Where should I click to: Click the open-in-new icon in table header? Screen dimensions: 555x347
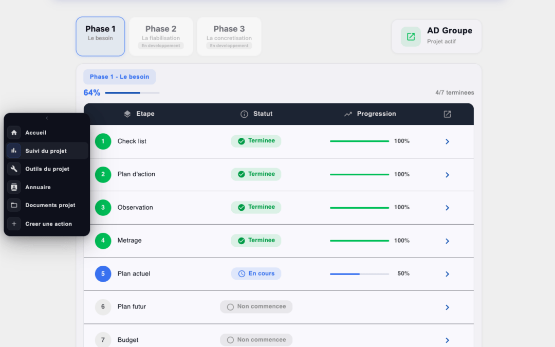coord(447,114)
